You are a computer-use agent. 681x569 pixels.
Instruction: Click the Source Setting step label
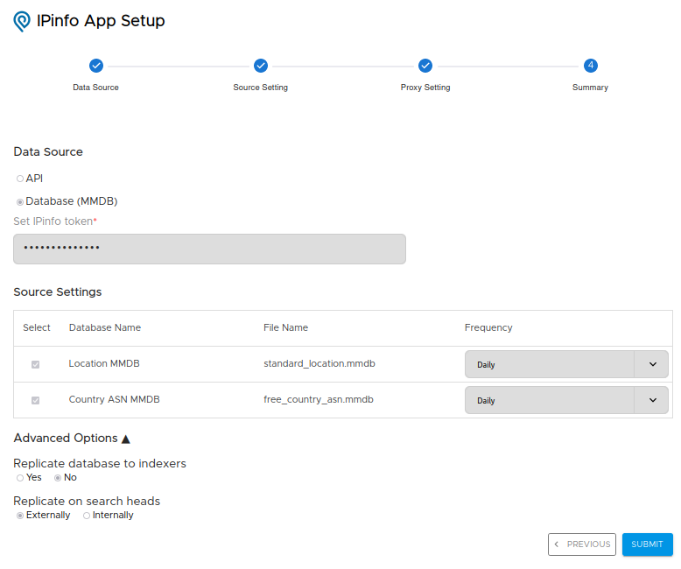click(x=260, y=88)
